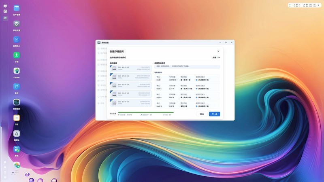Open the colorful photos app icon at the bottom of the desktop column
Image resolution: width=324 pixels, height=182 pixels.
coord(17,165)
